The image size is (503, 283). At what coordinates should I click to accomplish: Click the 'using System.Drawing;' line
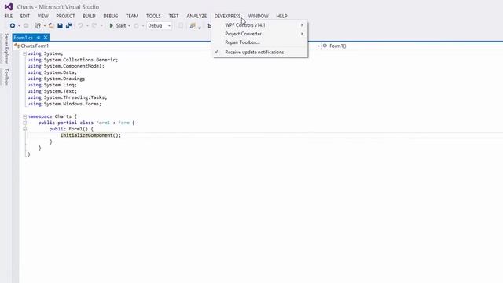56,79
